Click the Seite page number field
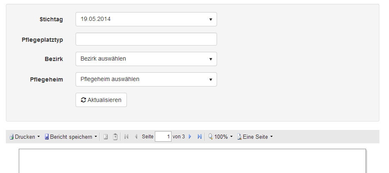 [163, 137]
